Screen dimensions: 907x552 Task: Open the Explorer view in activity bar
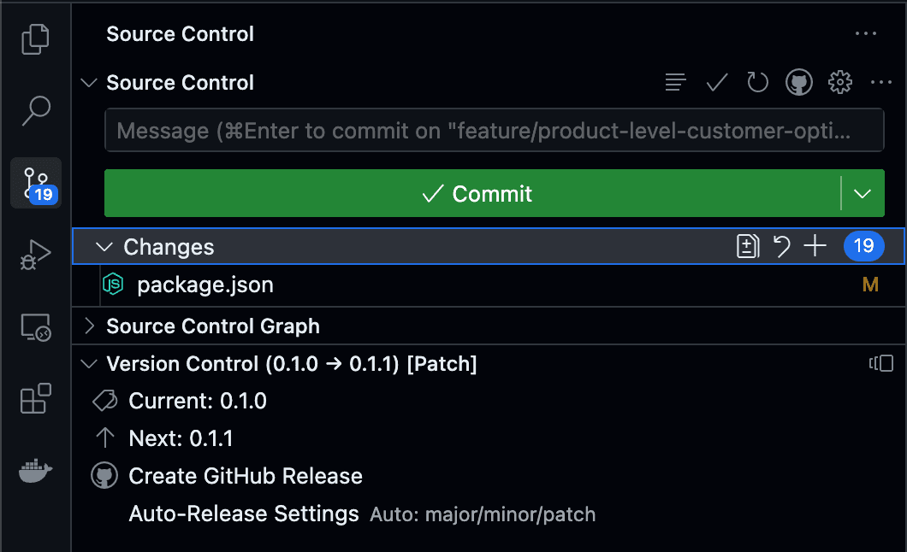pos(35,39)
